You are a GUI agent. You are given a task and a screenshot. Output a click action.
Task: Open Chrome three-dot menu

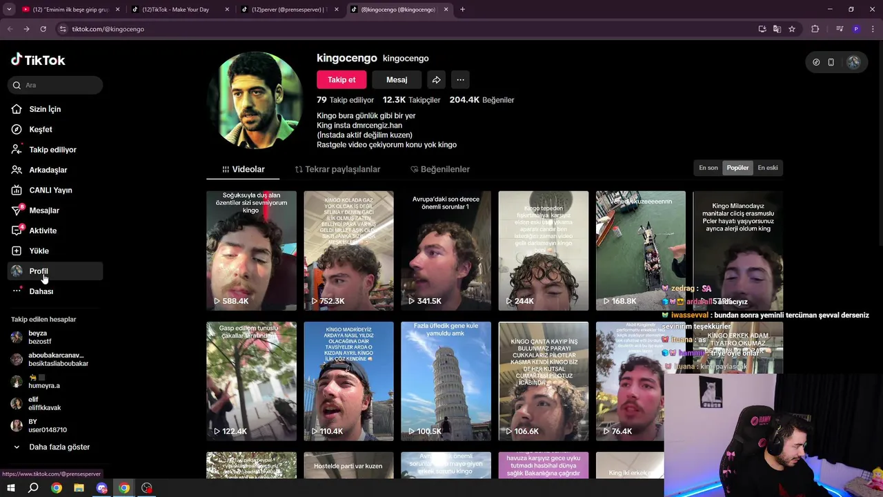pos(871,29)
